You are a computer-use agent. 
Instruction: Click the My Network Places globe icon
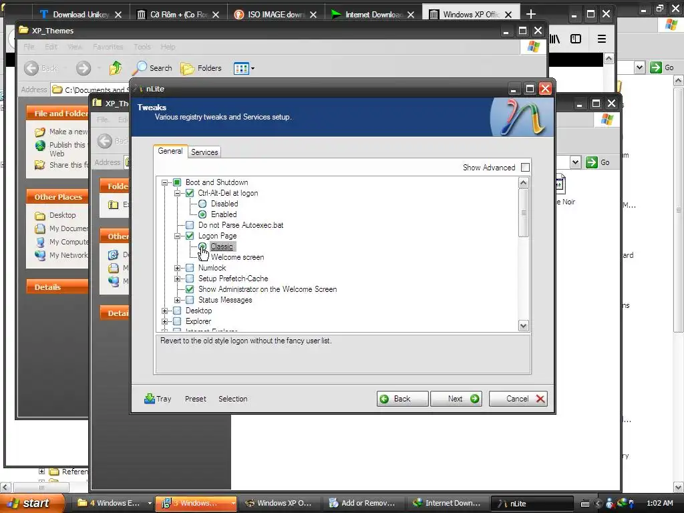click(40, 255)
